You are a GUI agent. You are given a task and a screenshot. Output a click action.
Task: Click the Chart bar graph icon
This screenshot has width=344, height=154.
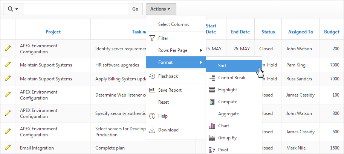click(212, 126)
